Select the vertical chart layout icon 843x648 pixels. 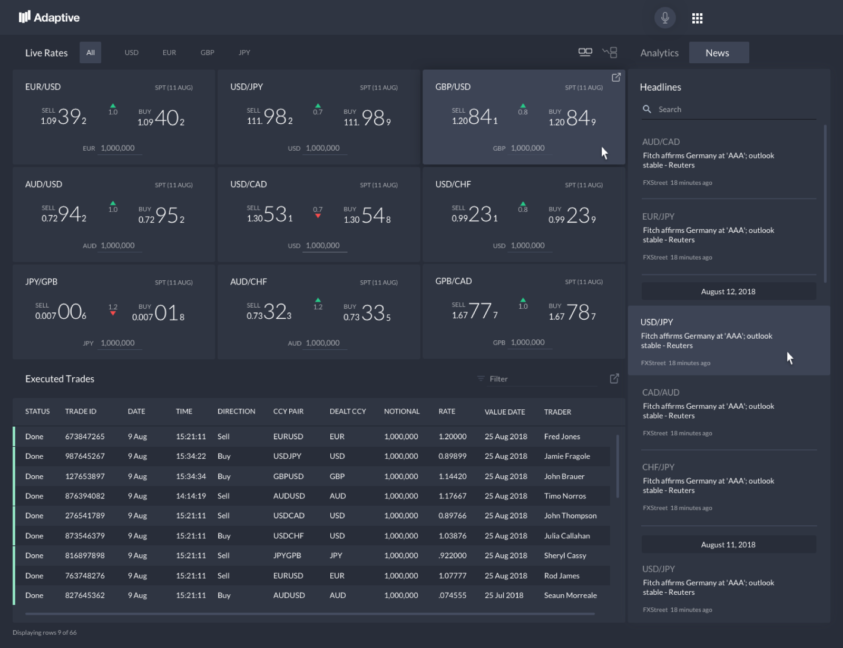(610, 52)
